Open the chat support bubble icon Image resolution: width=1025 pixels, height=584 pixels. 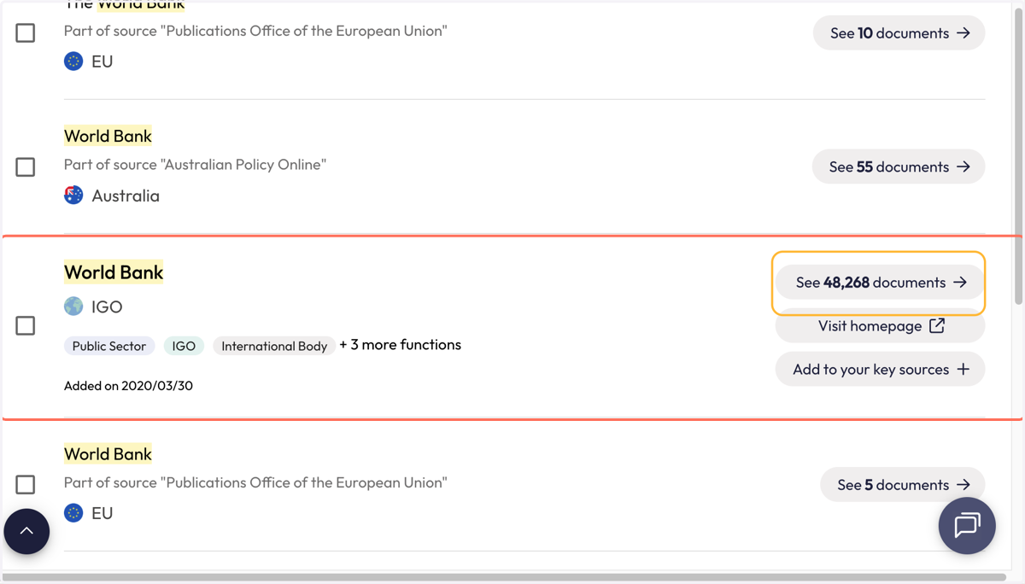(x=967, y=525)
